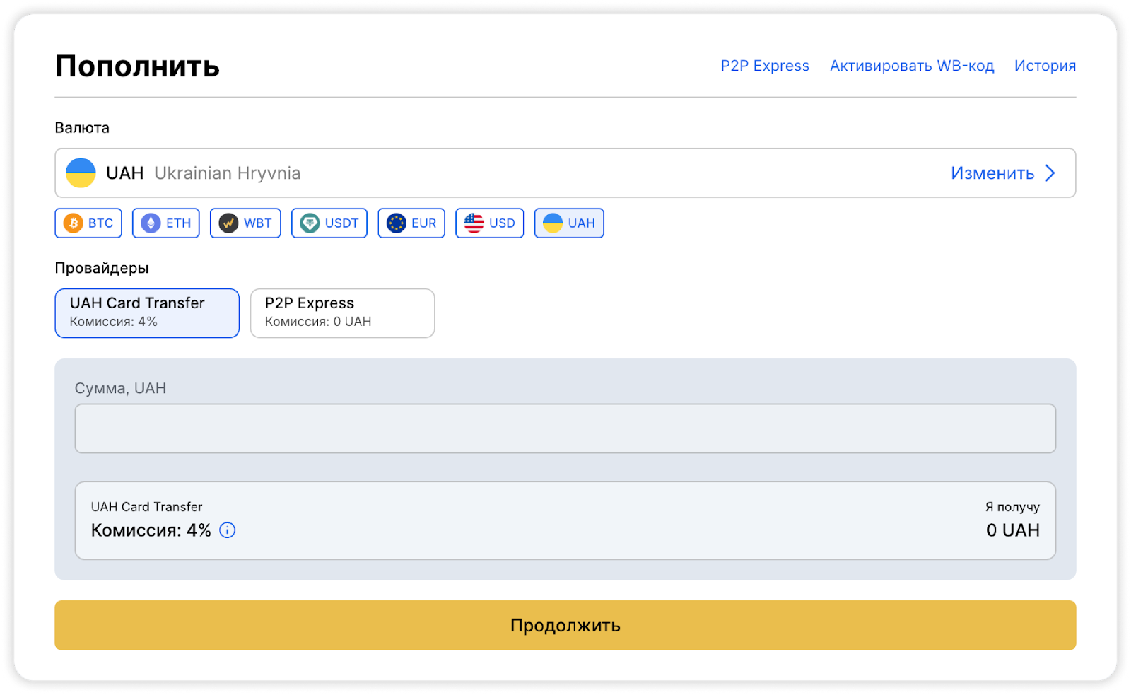
Task: Click the chevron arrow beside Изменить
Action: click(x=1050, y=173)
